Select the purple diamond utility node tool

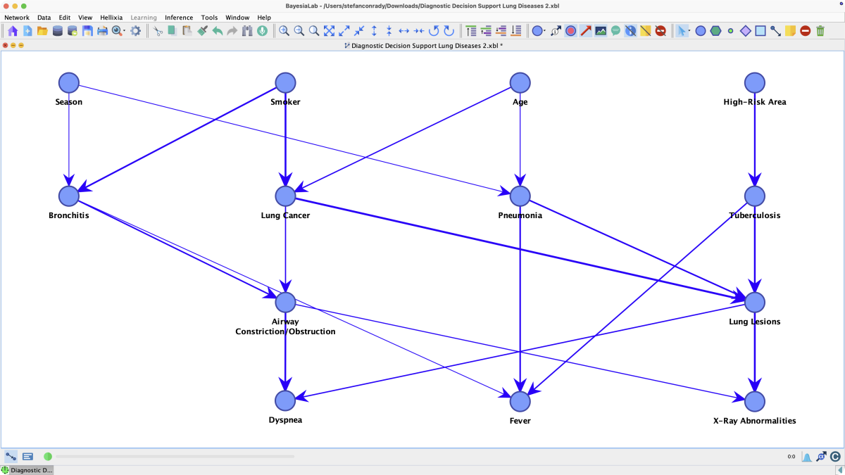coord(746,31)
